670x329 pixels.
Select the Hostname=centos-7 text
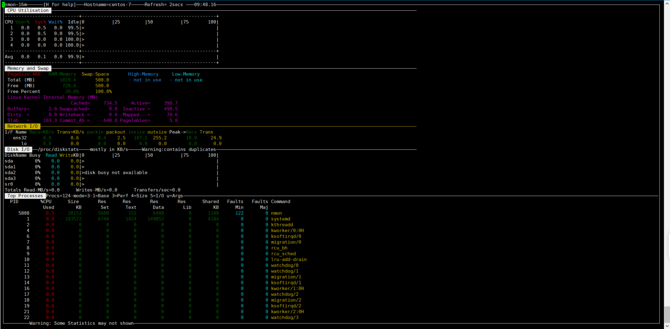pos(108,5)
